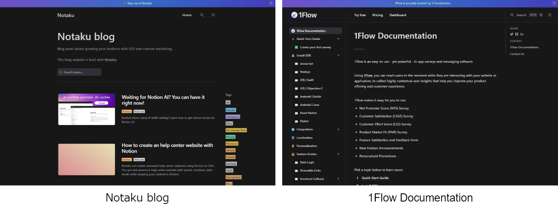Click the AI writing assistant post thumbnail
Image resolution: width=558 pixels, height=206 pixels.
[86, 109]
